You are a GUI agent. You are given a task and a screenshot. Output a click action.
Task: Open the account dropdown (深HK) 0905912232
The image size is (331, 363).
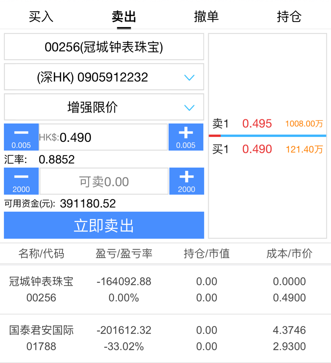tap(104, 77)
